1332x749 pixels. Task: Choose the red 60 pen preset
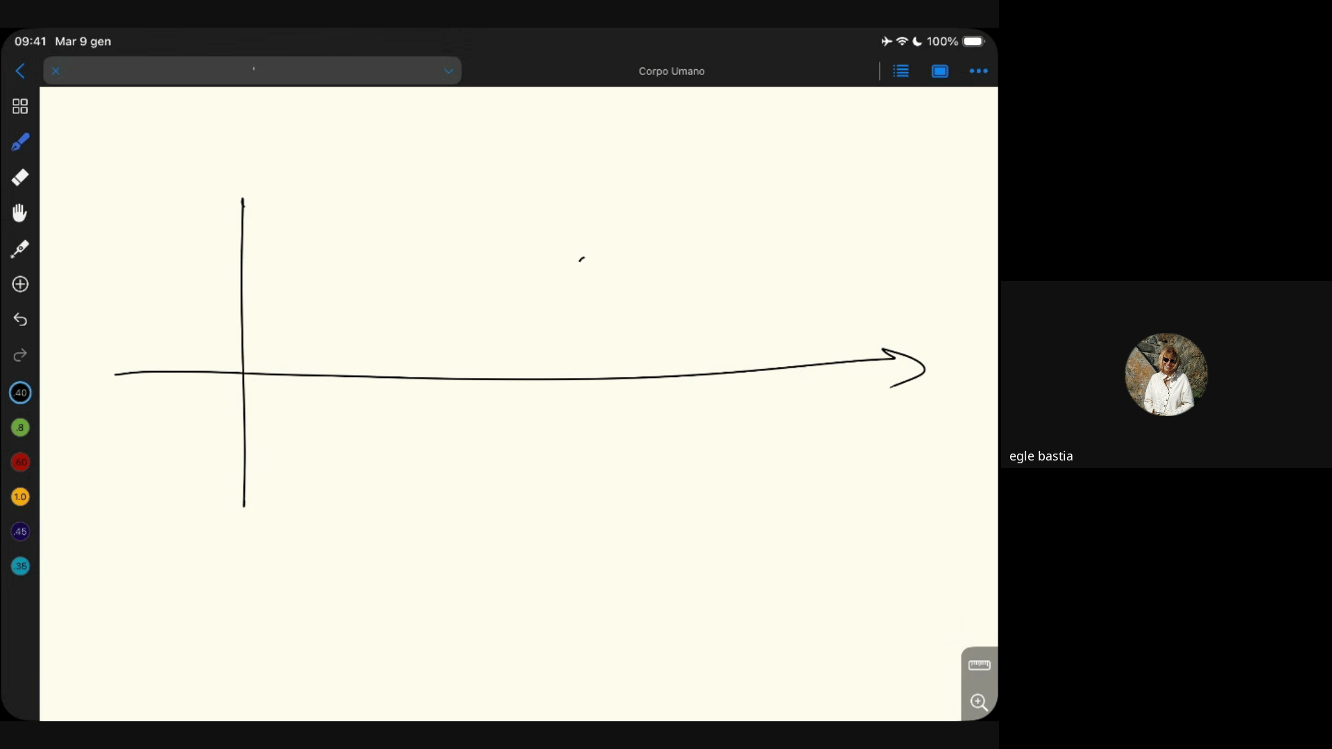coord(20,462)
